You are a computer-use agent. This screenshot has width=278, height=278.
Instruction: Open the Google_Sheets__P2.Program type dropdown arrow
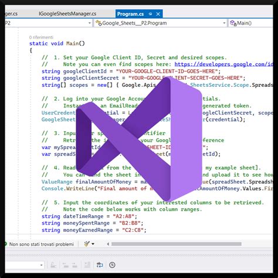tap(224, 23)
